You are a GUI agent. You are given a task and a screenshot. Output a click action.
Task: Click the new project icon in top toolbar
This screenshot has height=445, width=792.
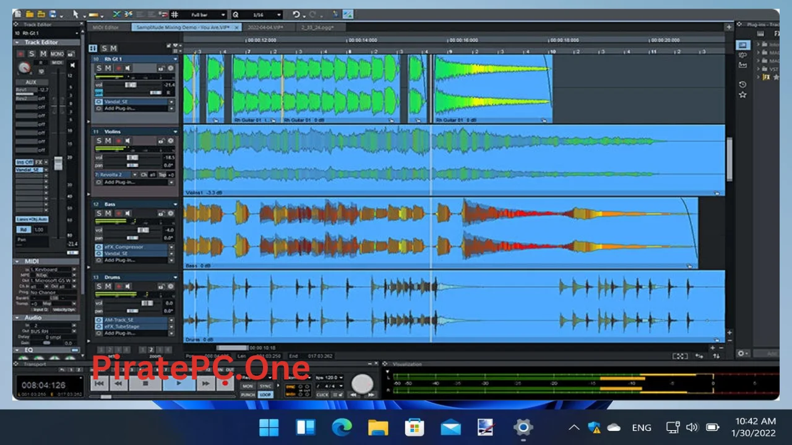pyautogui.click(x=18, y=14)
